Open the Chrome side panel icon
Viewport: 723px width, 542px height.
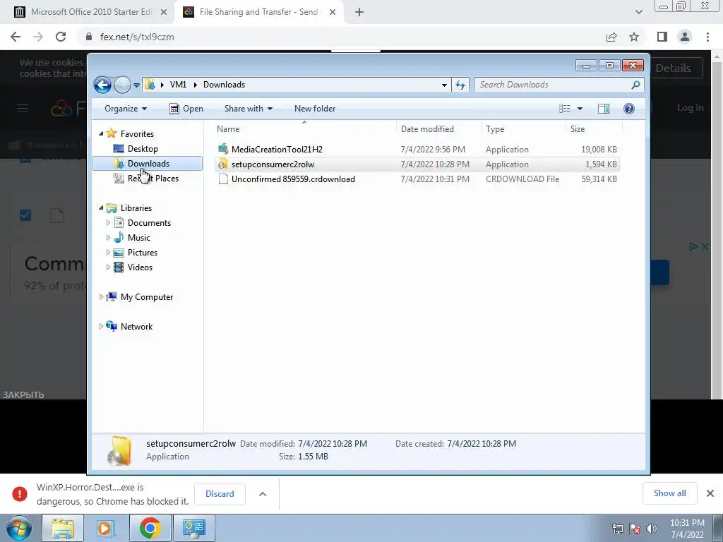(x=662, y=37)
